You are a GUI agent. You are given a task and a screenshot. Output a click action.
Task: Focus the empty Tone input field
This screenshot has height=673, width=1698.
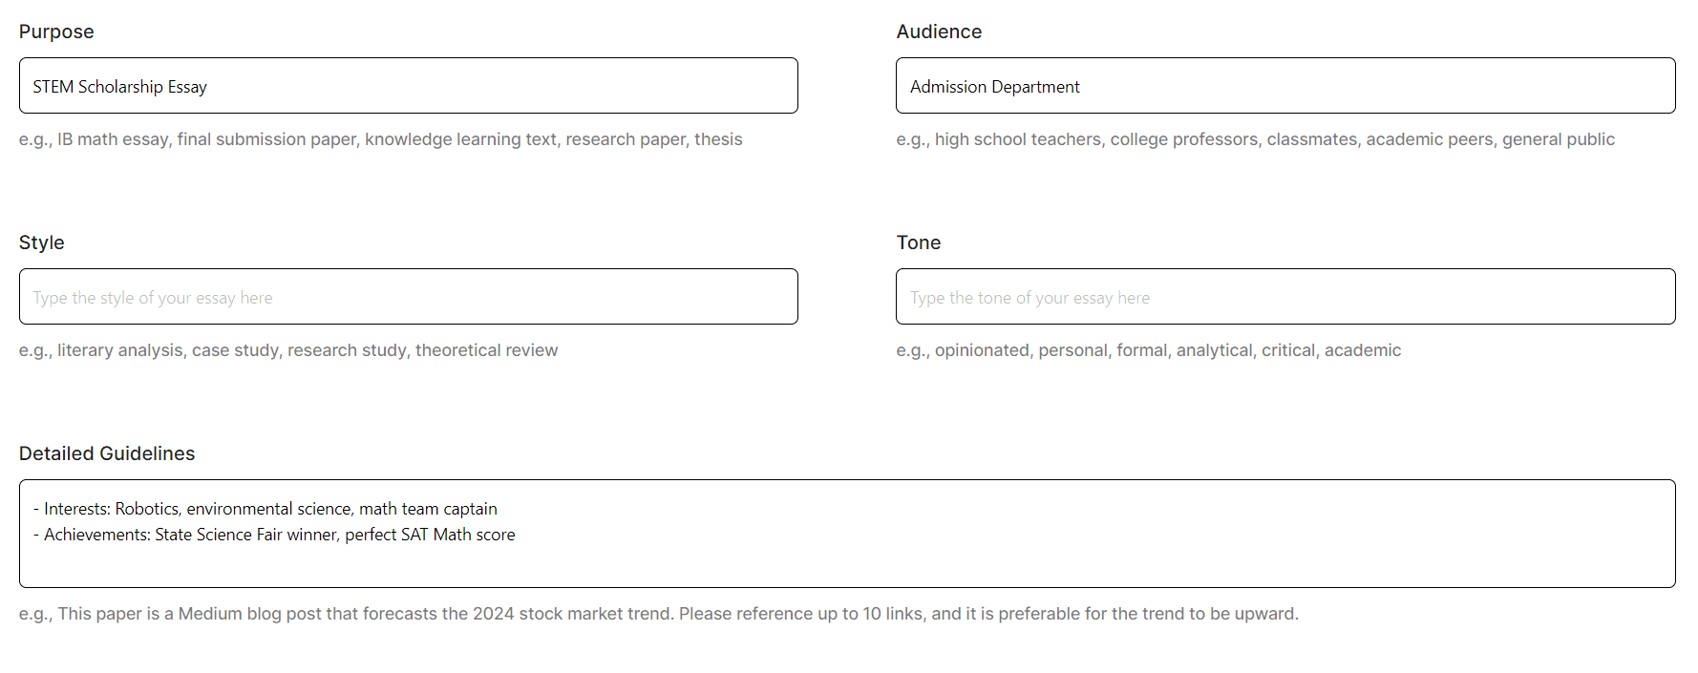[1284, 297]
